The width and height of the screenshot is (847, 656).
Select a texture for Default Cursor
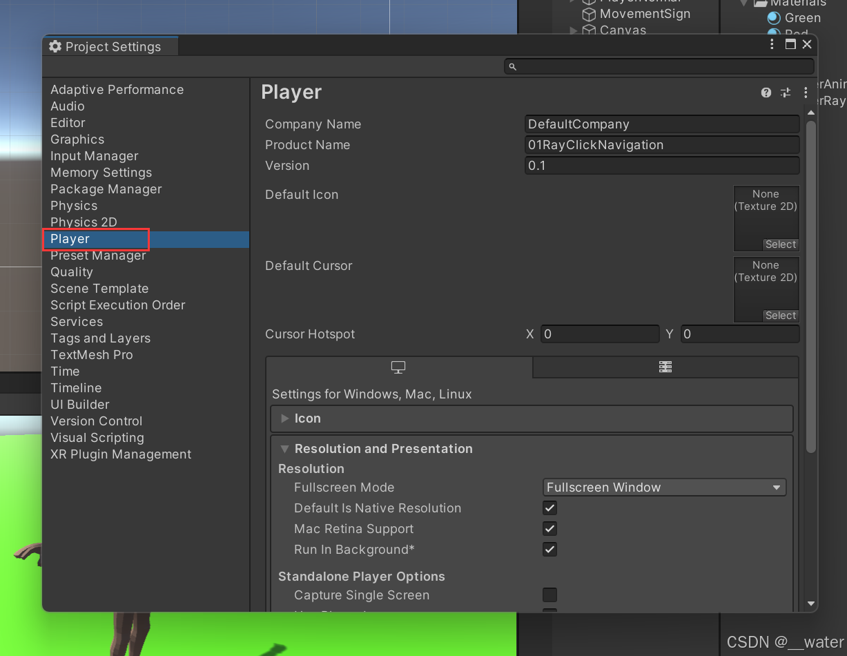click(781, 316)
